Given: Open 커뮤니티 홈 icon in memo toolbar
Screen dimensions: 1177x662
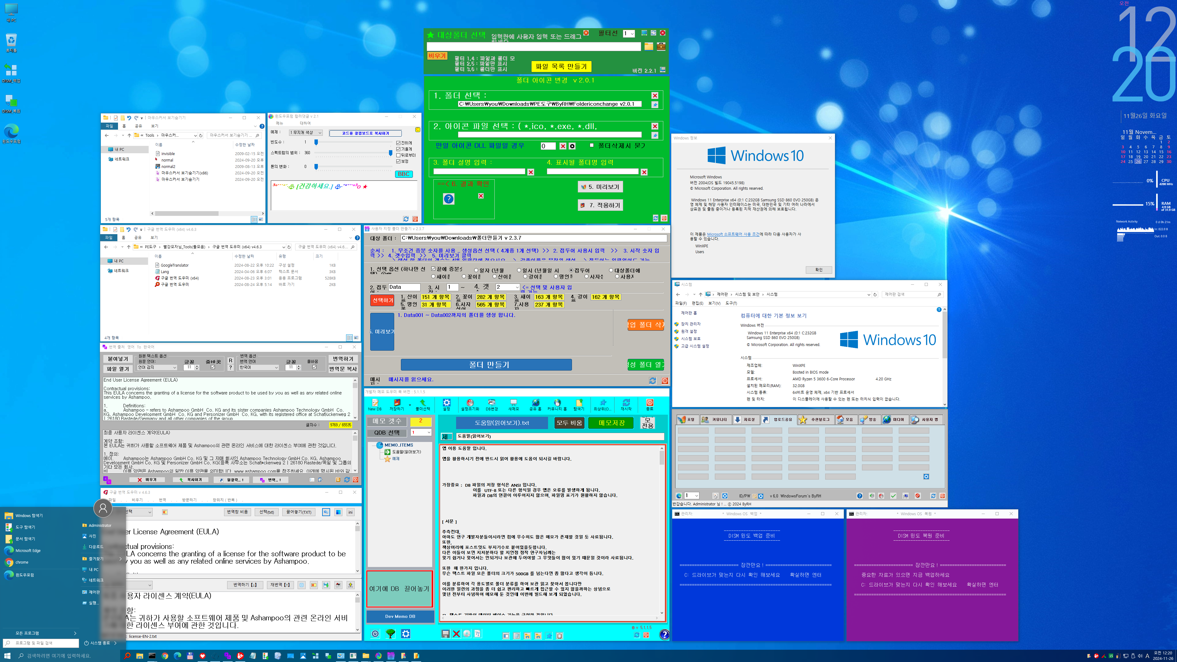Looking at the screenshot, I should point(557,405).
